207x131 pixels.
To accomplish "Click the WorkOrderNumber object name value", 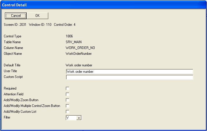I will point(78,54).
